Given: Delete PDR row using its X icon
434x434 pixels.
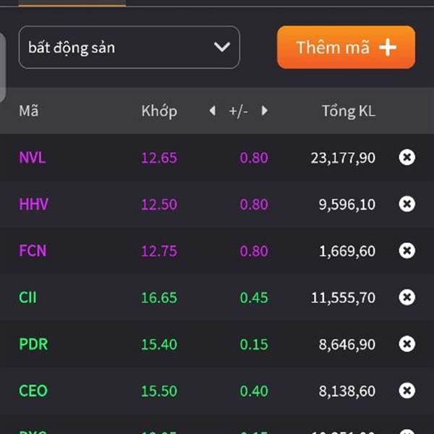Looking at the screenshot, I should 407,344.
